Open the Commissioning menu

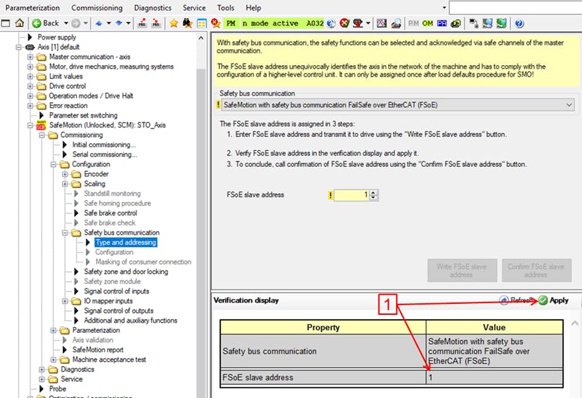[97, 8]
